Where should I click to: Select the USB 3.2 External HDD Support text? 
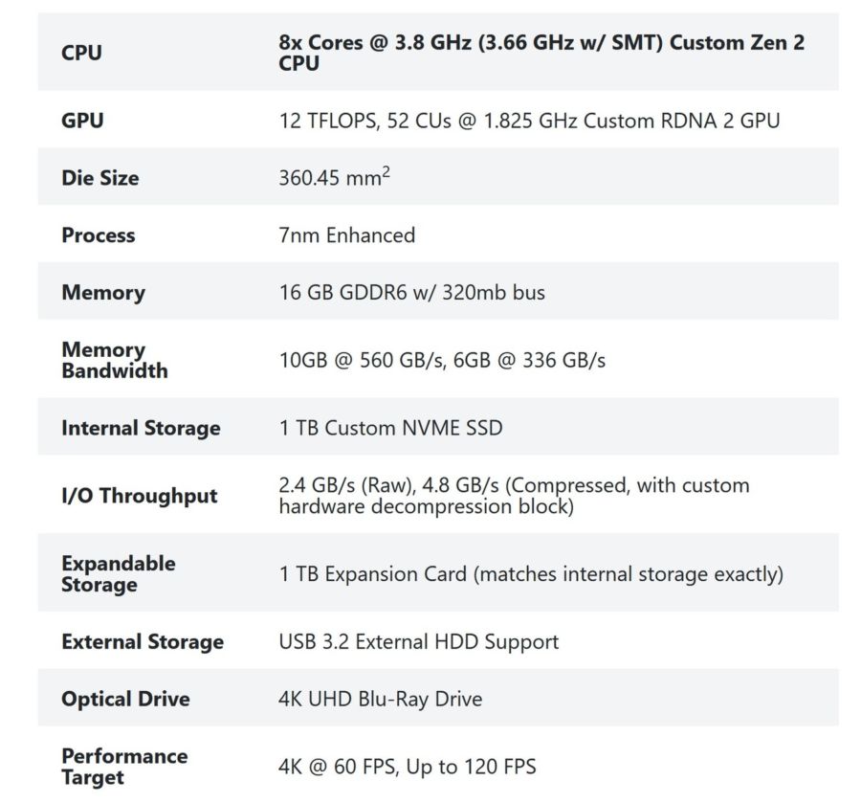point(418,642)
